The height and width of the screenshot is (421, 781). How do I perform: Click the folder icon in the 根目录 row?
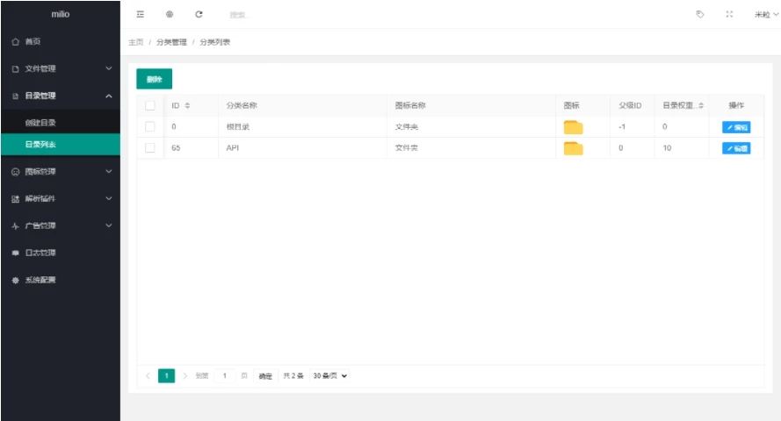coord(573,127)
